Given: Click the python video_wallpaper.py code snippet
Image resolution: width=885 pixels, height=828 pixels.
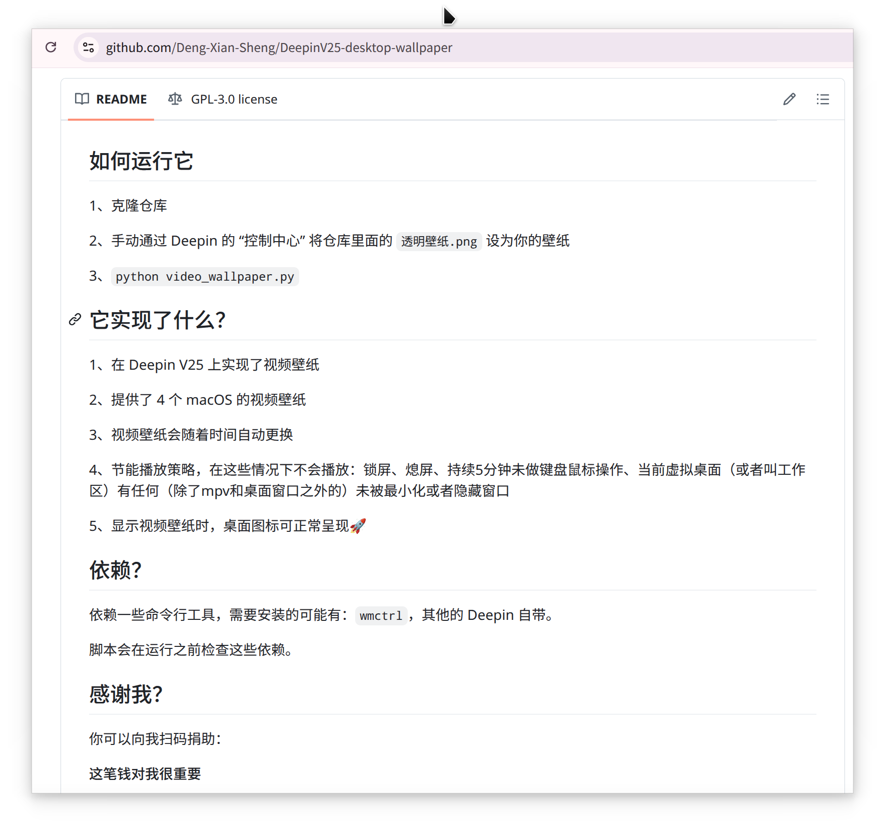Looking at the screenshot, I should pos(205,277).
